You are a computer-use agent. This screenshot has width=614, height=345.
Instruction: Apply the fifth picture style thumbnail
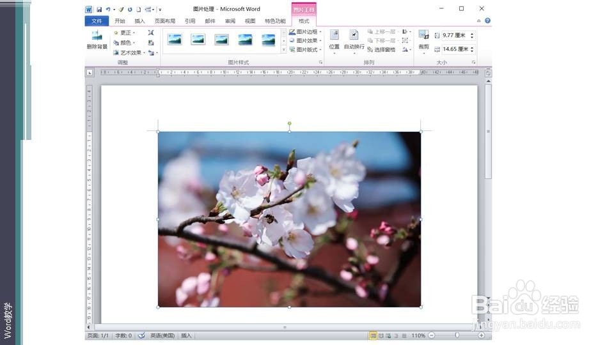[x=269, y=40]
